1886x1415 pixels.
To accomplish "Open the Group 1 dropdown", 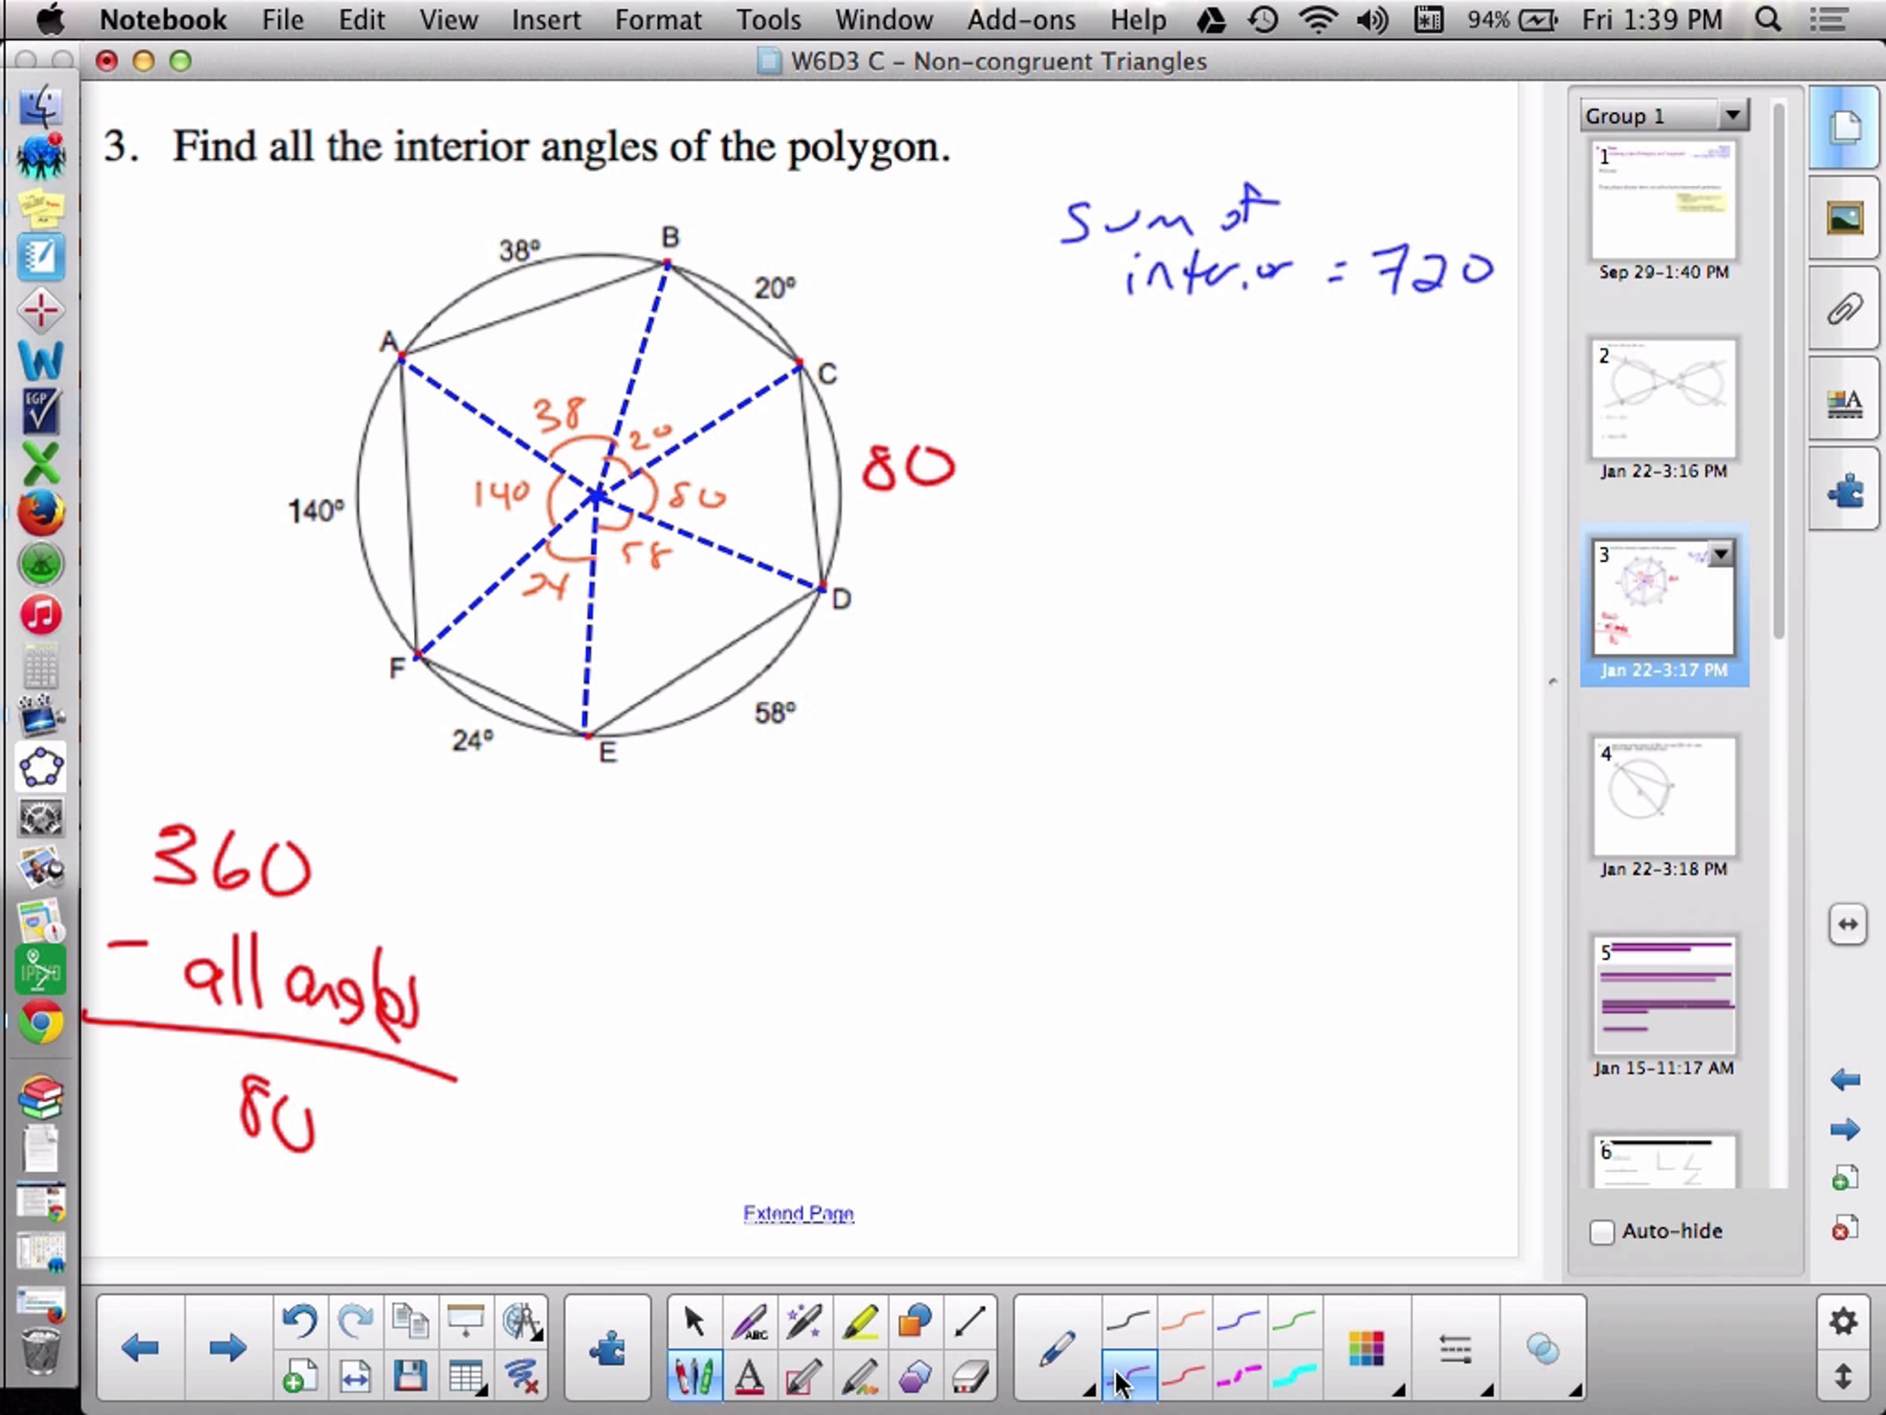I will point(1733,115).
